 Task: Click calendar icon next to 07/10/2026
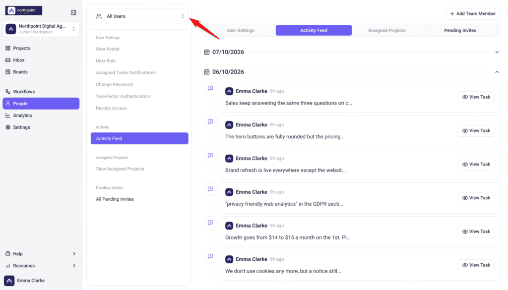(207, 52)
